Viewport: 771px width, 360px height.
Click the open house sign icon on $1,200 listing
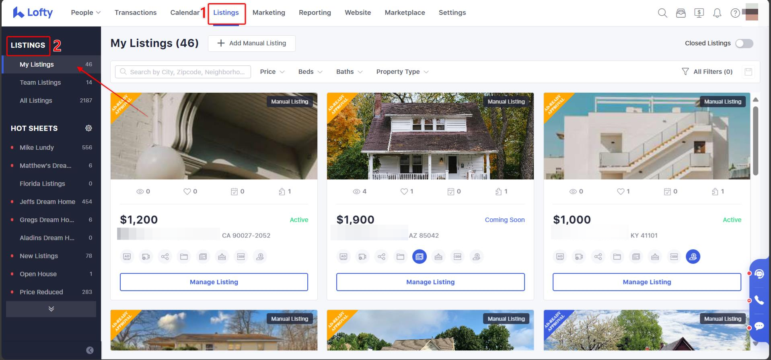pos(222,256)
